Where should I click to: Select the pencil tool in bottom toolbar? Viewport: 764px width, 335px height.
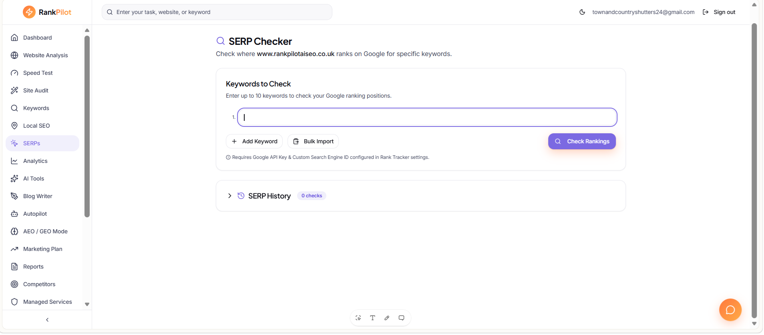click(387, 318)
